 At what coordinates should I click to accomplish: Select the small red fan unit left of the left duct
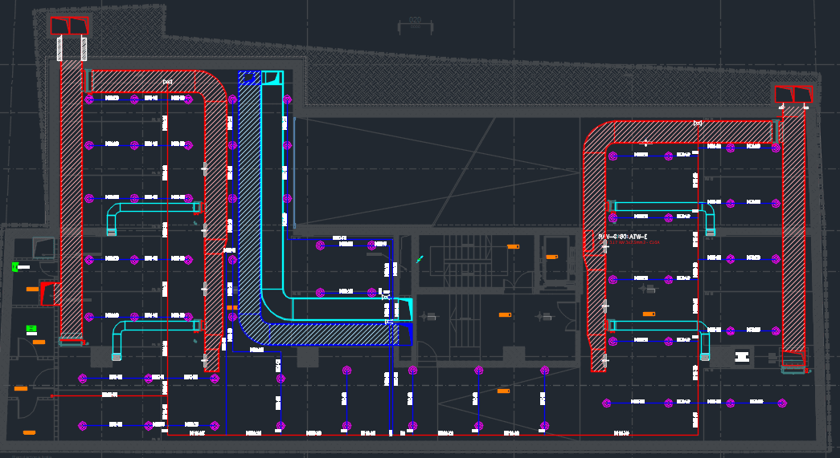point(50,294)
